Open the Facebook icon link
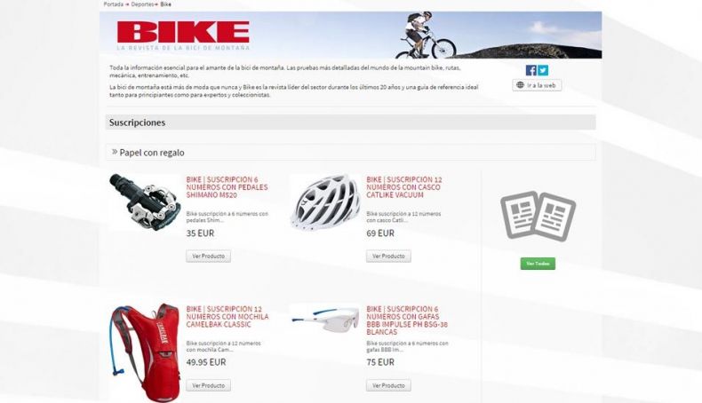Image resolution: width=702 pixels, height=403 pixels. (531, 70)
